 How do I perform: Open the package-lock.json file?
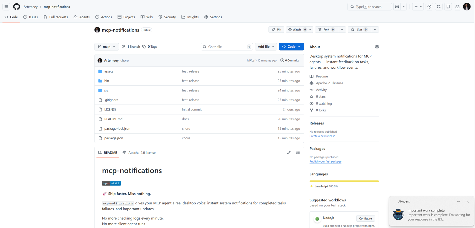point(117,128)
